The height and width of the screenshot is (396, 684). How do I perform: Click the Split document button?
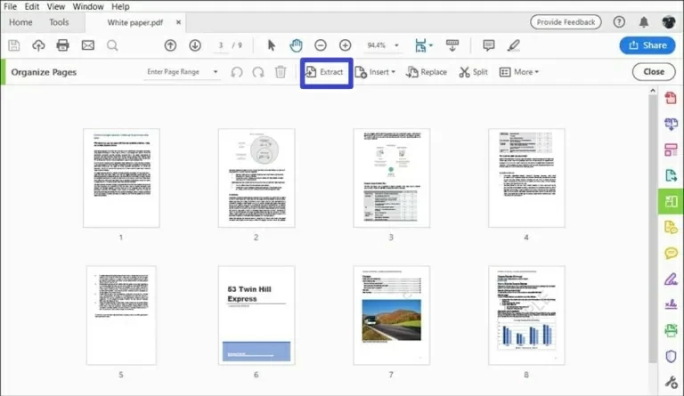(x=473, y=72)
